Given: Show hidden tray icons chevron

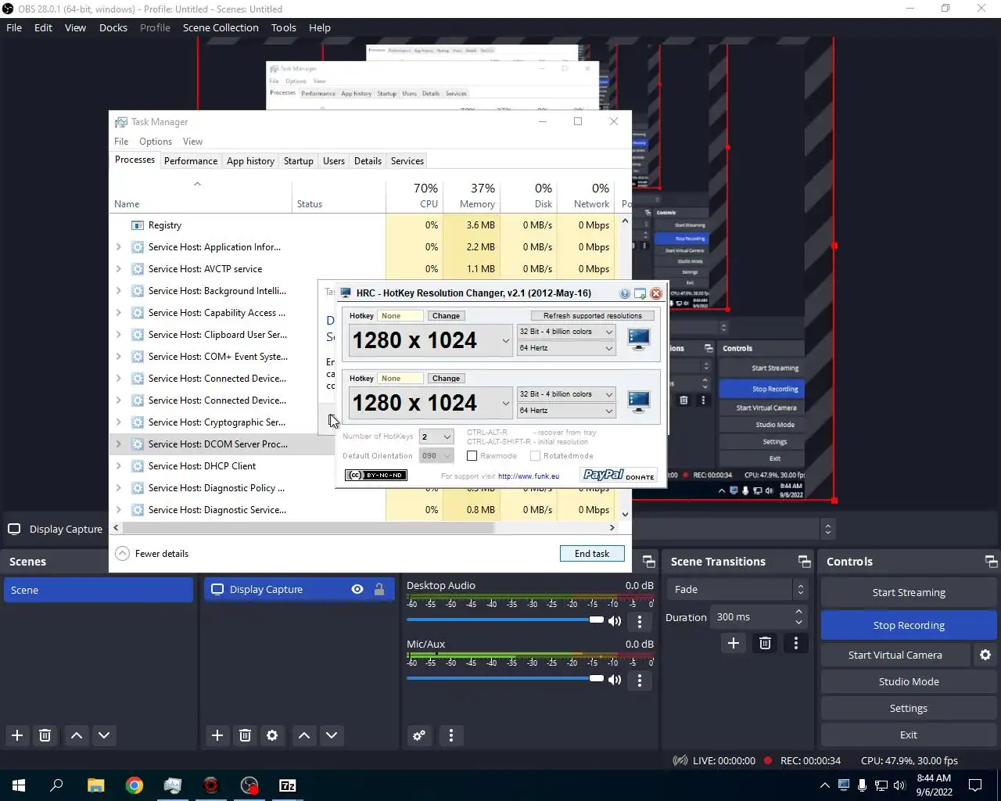Looking at the screenshot, I should [x=824, y=785].
